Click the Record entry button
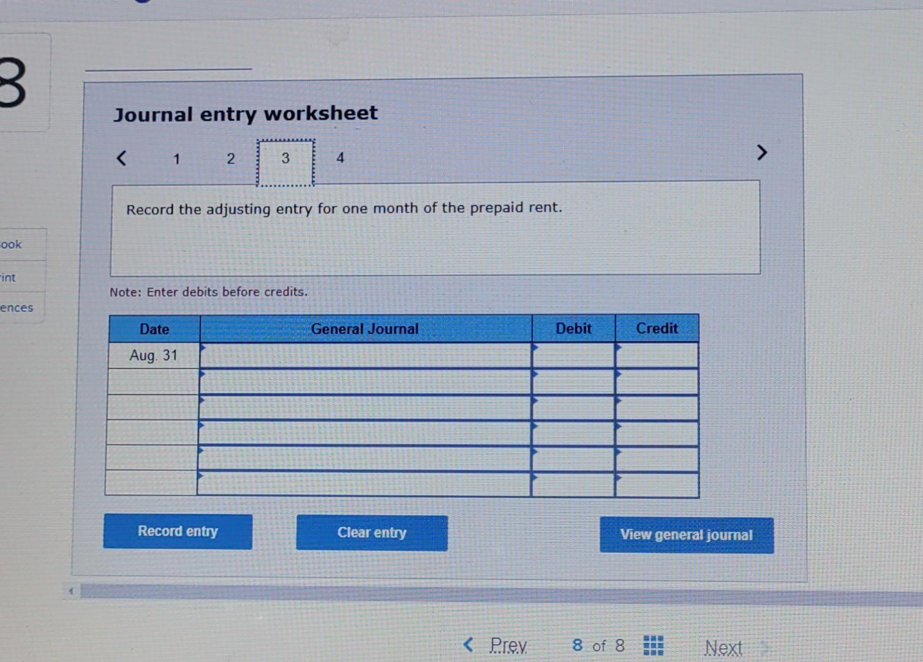This screenshot has height=662, width=923. pyautogui.click(x=178, y=531)
